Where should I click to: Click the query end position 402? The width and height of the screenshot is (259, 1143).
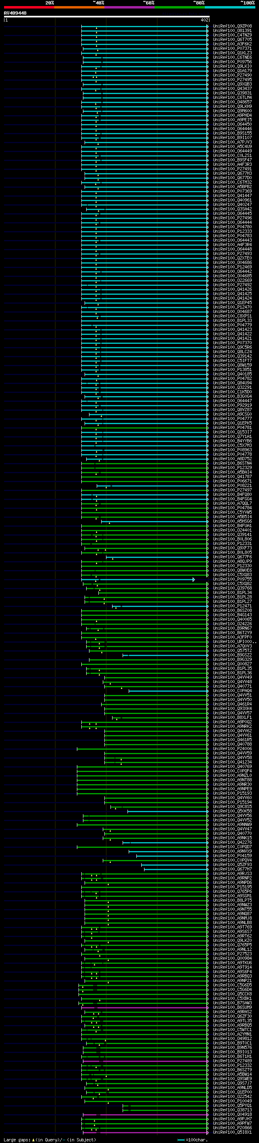(x=204, y=20)
